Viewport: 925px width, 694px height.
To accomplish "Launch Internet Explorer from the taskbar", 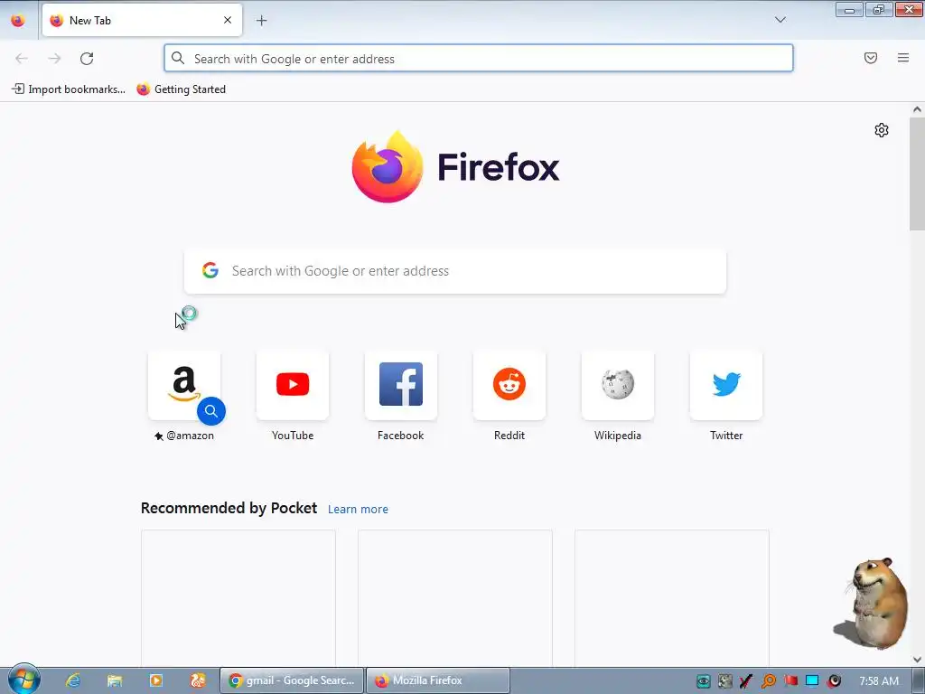I will point(73,680).
